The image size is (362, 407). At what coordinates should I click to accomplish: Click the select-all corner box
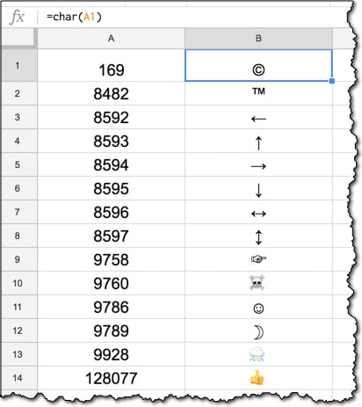point(19,39)
